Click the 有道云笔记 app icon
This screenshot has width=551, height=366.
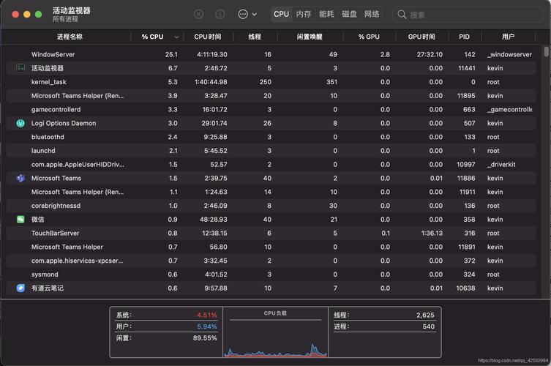point(20,288)
